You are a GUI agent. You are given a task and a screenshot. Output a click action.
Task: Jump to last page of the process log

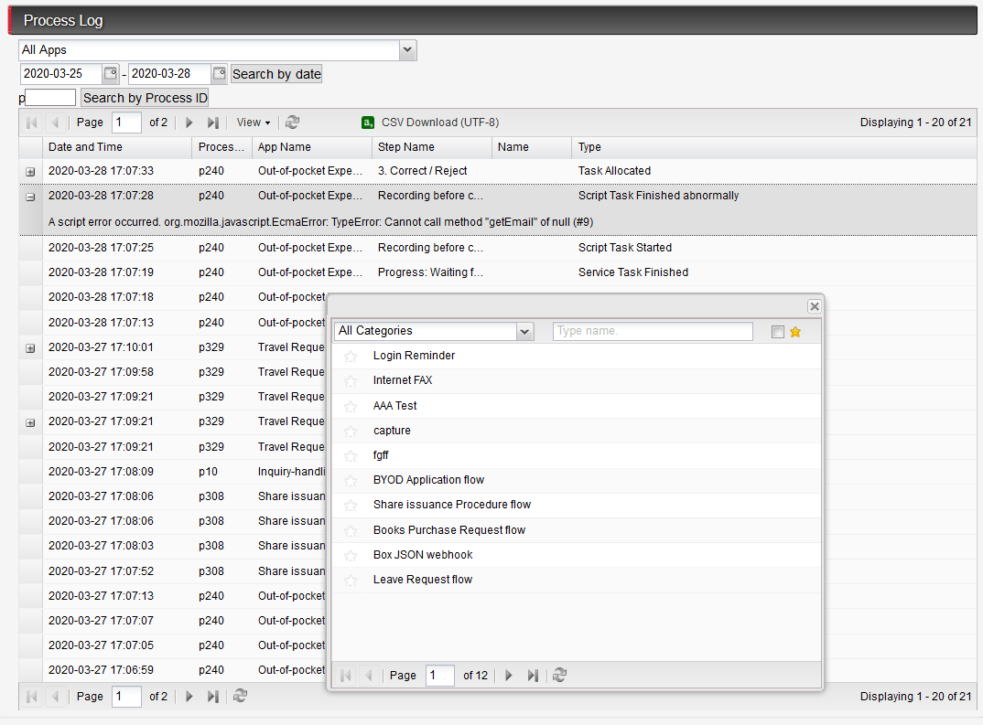click(213, 122)
